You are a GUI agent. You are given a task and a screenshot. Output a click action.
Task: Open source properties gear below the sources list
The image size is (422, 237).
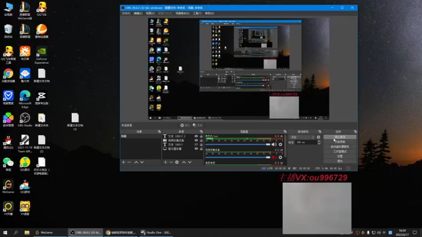[x=177, y=162]
